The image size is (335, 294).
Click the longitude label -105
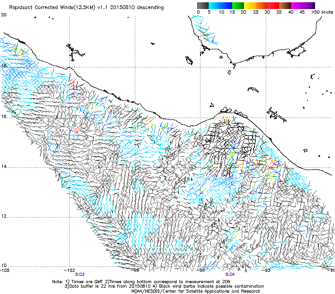4,270
